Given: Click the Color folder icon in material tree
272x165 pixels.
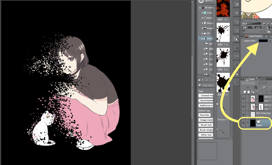Looking at the screenshot, I should click(205, 13).
